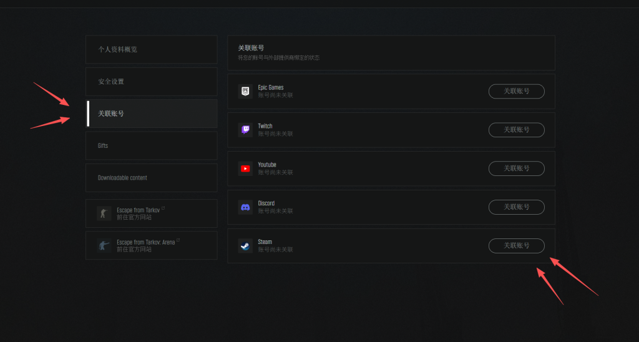The width and height of the screenshot is (639, 342).
Task: Open the 个人资料概览 sidebar section
Action: point(152,49)
